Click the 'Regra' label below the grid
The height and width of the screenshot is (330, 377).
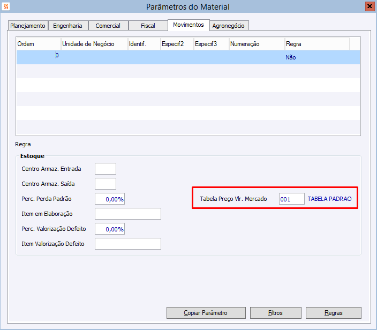tap(23, 144)
